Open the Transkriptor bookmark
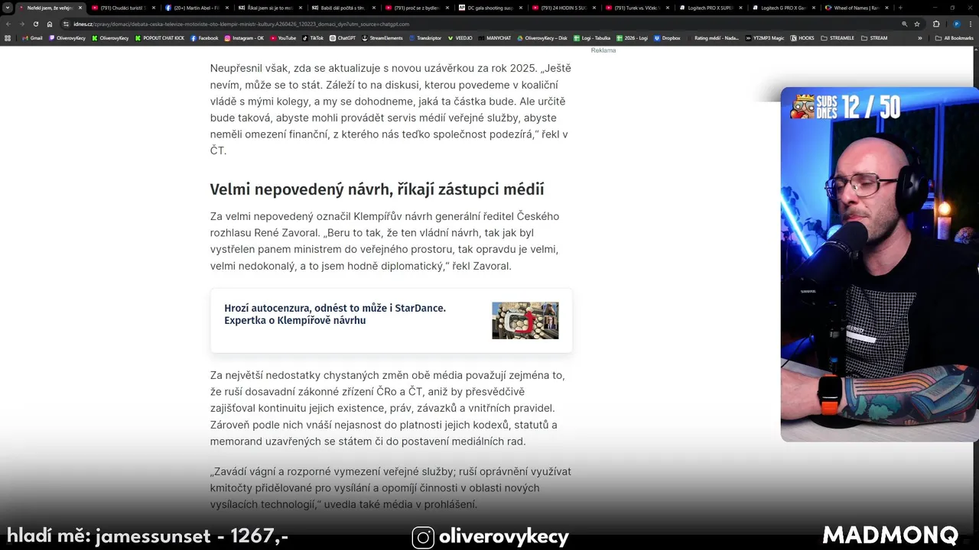Viewport: 979px width, 550px height. 427,38
